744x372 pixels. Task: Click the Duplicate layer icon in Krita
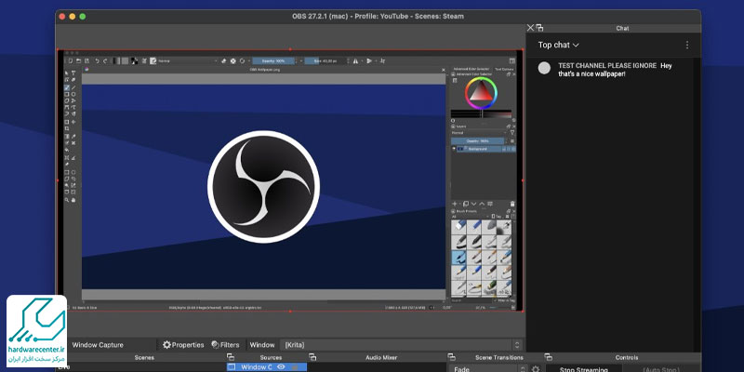466,204
